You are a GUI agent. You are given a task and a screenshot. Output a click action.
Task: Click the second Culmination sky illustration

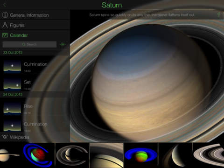point(12,125)
